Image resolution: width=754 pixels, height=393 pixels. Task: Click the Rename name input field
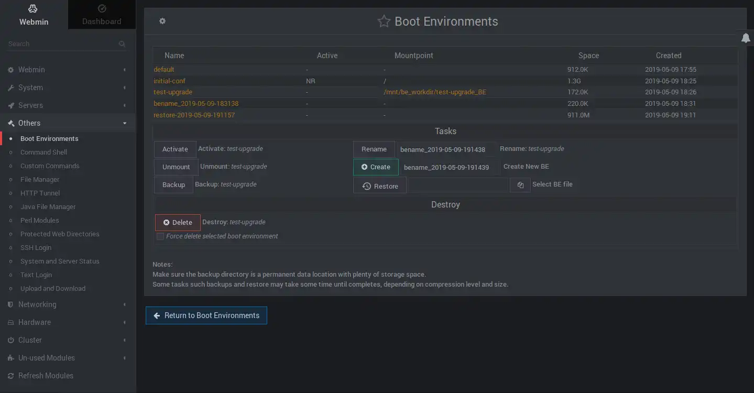446,149
